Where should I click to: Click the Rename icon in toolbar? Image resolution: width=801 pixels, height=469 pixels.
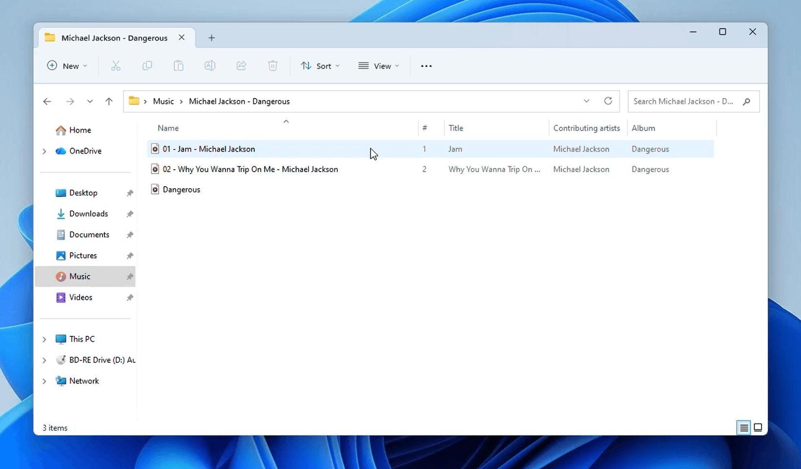[210, 66]
